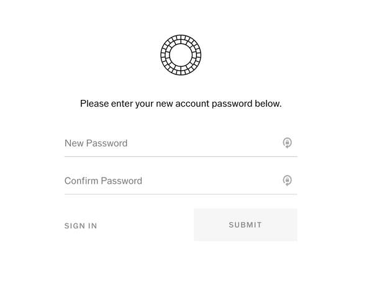This screenshot has width=374, height=301.
Task: Click the VSCO circular logo
Action: coord(181,55)
